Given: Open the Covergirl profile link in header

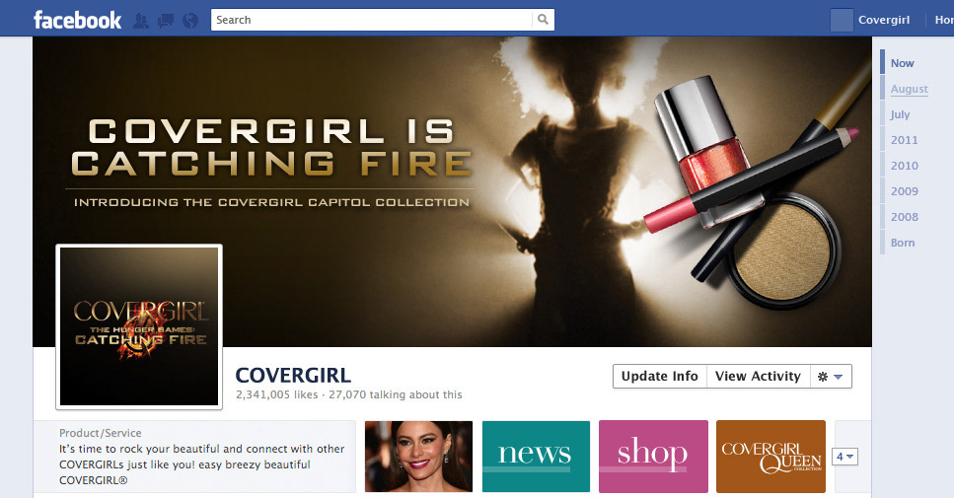Looking at the screenshot, I should click(884, 20).
